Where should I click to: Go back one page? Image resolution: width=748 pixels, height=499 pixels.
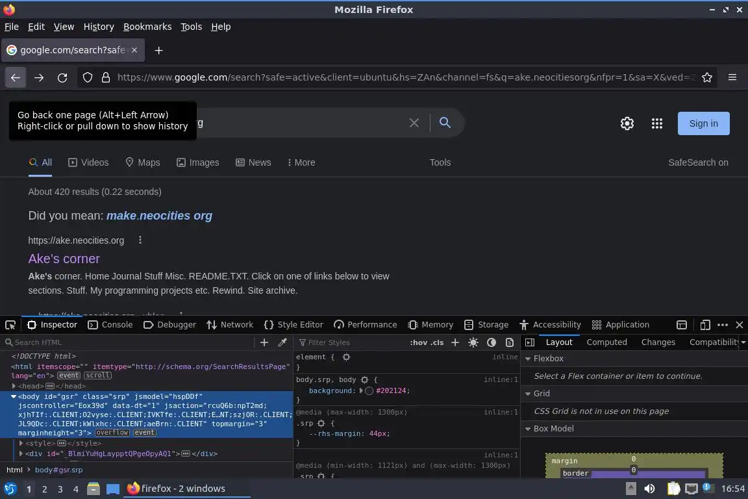click(x=16, y=78)
